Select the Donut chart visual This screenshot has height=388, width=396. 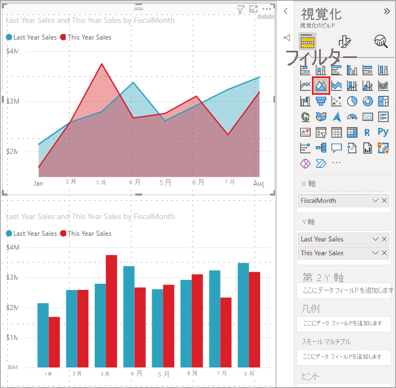[x=368, y=101]
